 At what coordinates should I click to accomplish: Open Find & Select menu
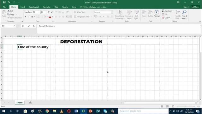[x=184, y=15]
